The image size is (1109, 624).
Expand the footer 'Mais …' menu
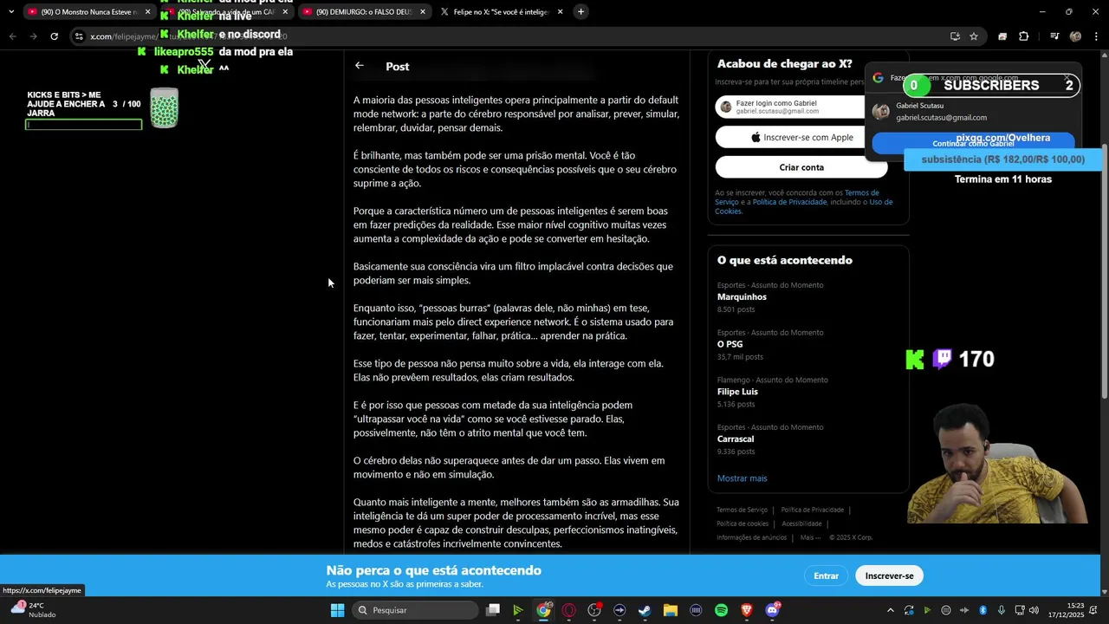(x=810, y=537)
